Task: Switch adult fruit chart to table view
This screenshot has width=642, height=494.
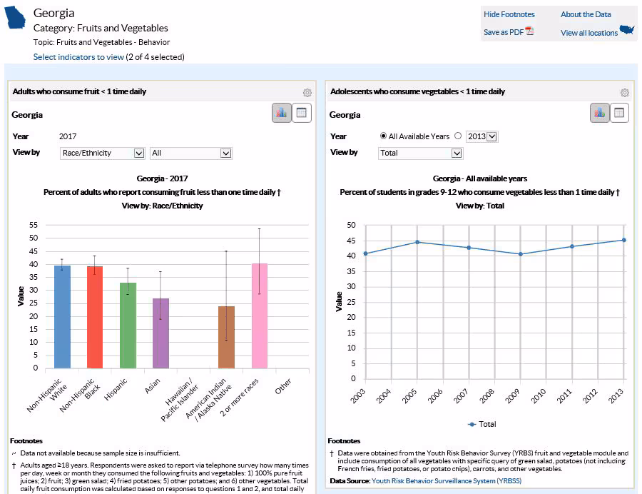Action: click(x=302, y=112)
